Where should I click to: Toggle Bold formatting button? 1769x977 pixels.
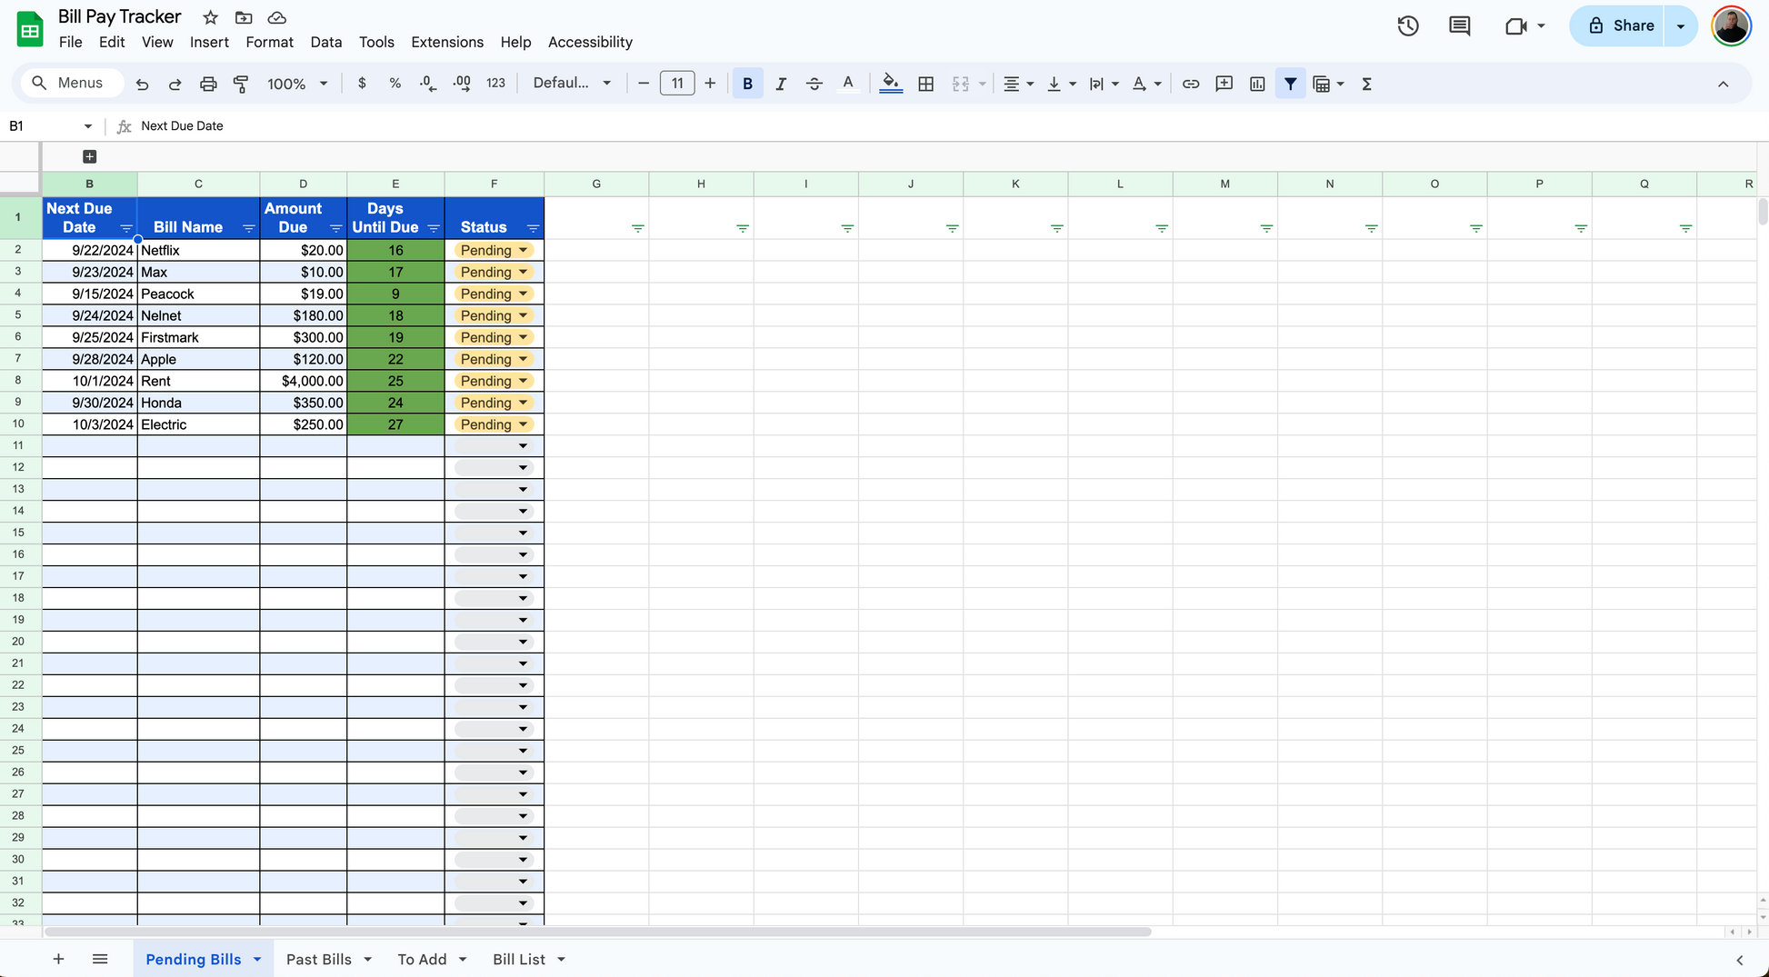pyautogui.click(x=747, y=84)
